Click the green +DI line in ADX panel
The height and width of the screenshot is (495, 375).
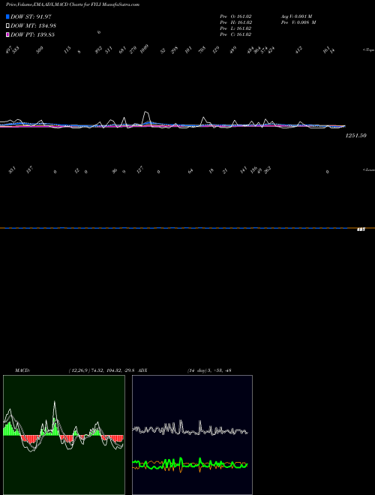[x=190, y=464]
